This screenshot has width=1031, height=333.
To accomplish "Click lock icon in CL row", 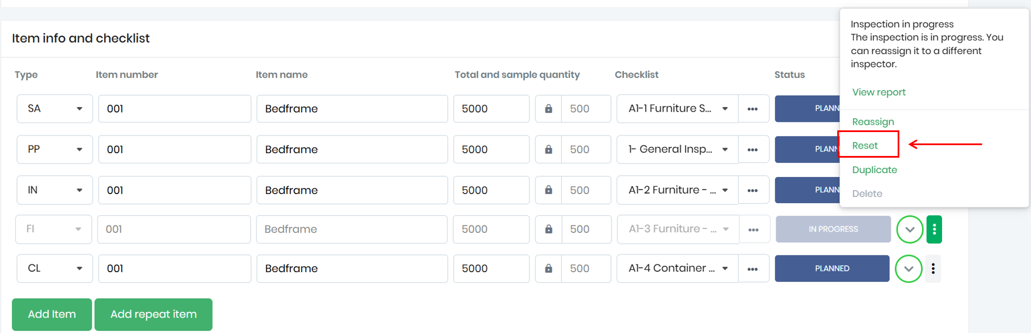I will pos(548,269).
